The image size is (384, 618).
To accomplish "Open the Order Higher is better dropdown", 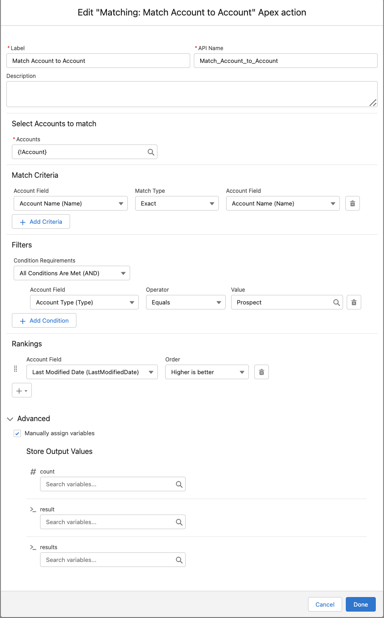I will tap(207, 372).
